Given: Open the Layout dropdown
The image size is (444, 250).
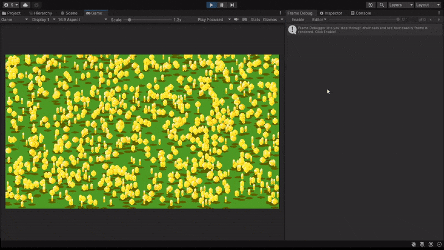Looking at the screenshot, I should pyautogui.click(x=428, y=5).
